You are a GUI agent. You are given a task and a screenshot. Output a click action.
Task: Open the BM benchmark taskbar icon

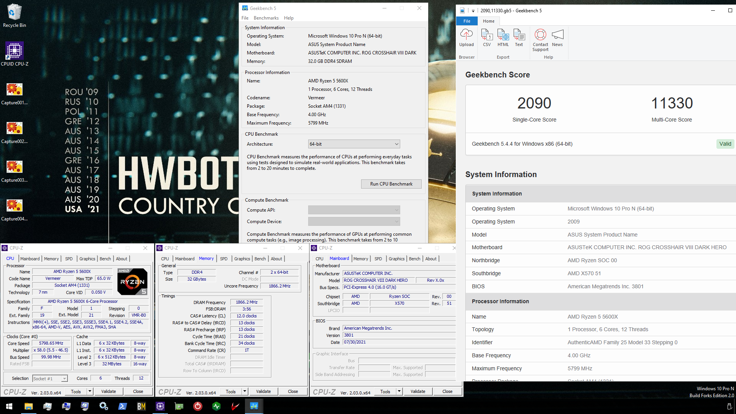click(x=141, y=406)
